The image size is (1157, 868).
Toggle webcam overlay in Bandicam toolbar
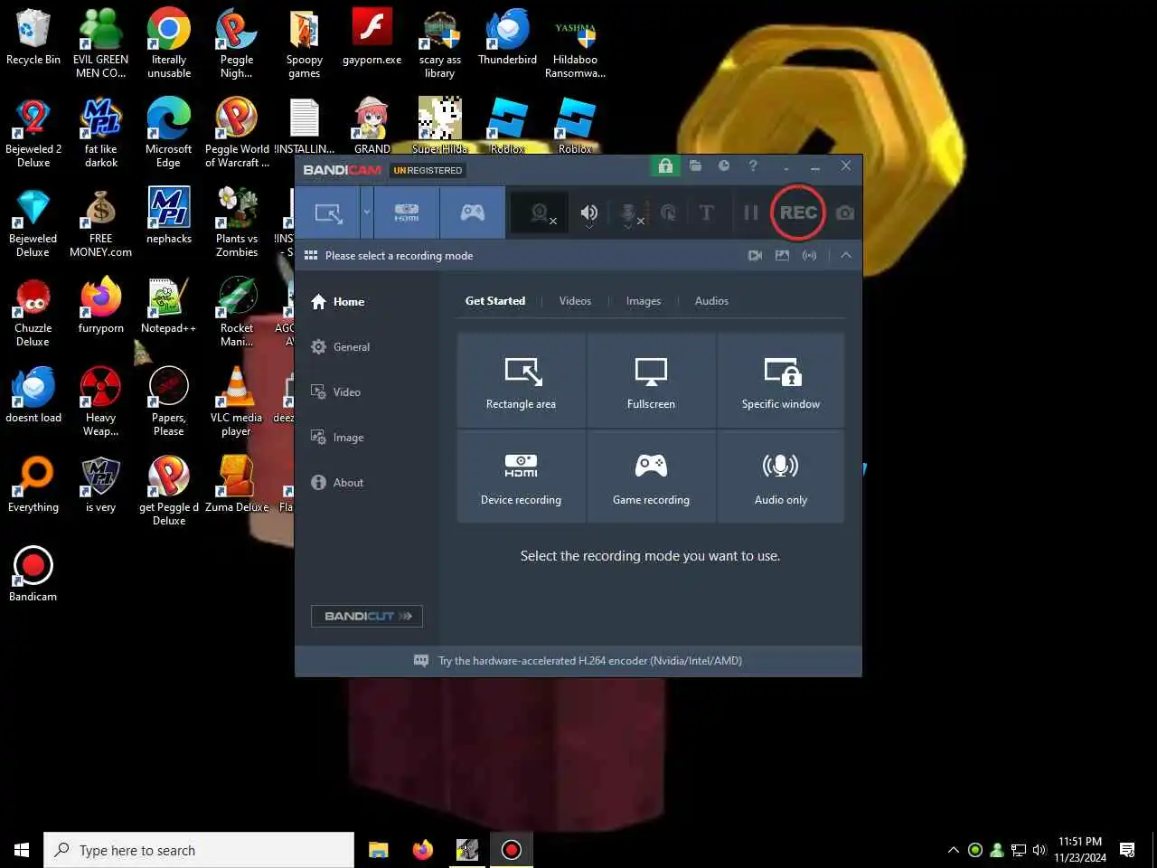pyautogui.click(x=541, y=213)
